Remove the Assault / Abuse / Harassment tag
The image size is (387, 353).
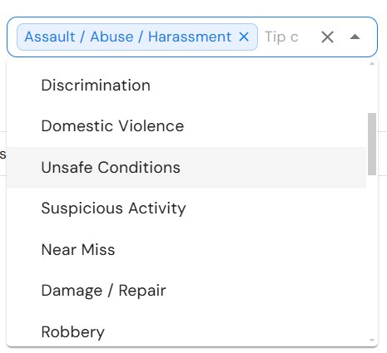(x=244, y=37)
